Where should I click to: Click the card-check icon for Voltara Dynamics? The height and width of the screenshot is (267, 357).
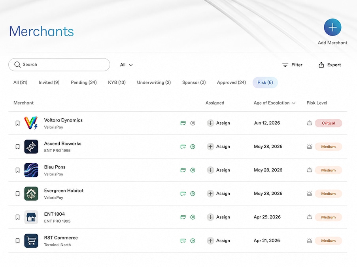coord(183,123)
